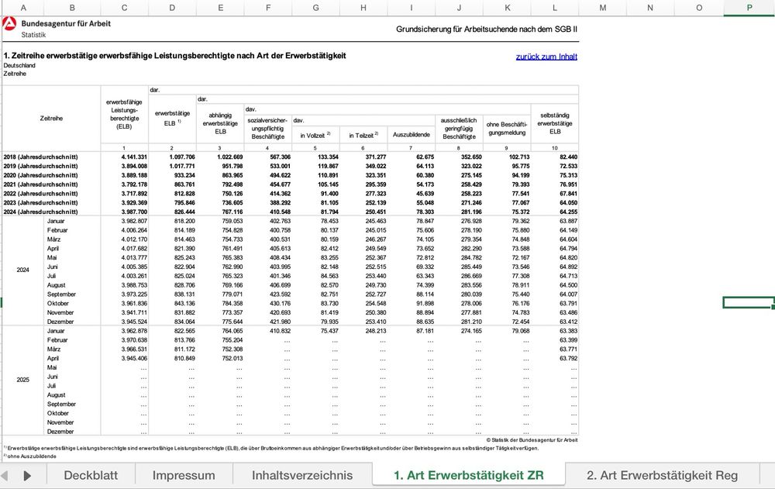Click row '2024 (Jahresdurchschnitt)' label

(x=40, y=212)
